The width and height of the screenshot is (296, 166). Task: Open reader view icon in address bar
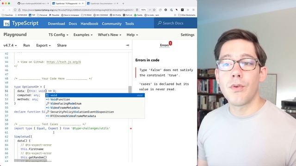[x=137, y=10]
